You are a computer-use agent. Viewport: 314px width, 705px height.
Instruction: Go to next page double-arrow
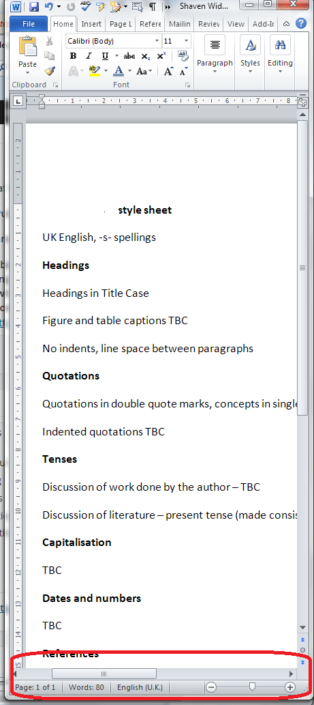[x=302, y=662]
